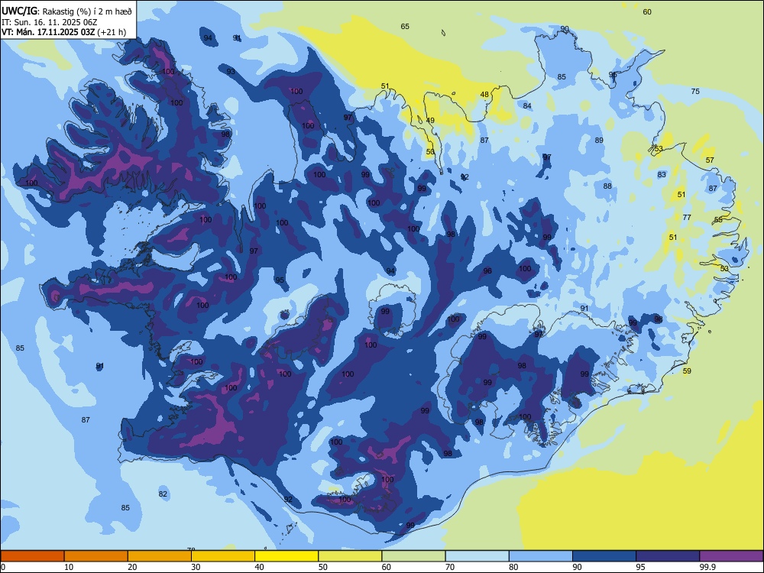The height and width of the screenshot is (573, 764).
Task: Click the map value '75' in the northeast
Action: coord(695,91)
